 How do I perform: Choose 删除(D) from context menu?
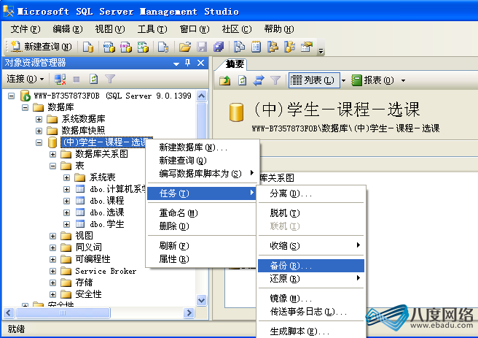(x=202, y=226)
